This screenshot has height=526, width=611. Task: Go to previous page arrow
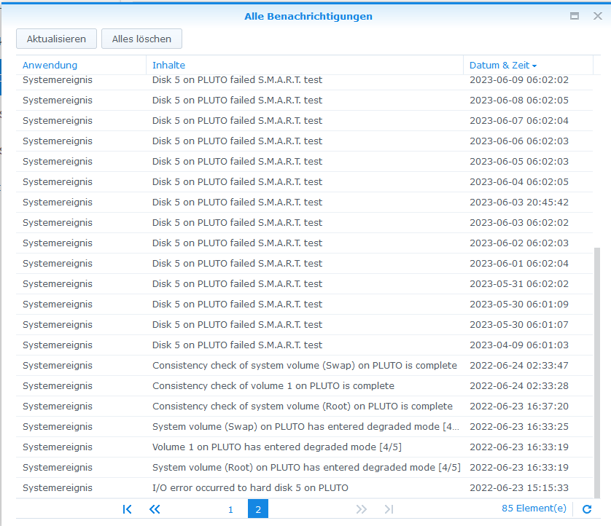pos(155,509)
